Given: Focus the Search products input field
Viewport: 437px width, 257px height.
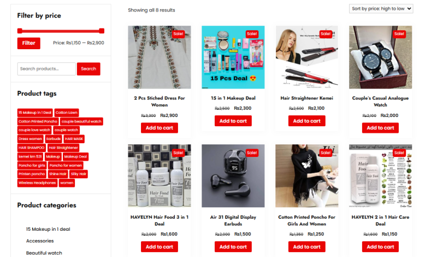Looking at the screenshot, I should coord(46,69).
